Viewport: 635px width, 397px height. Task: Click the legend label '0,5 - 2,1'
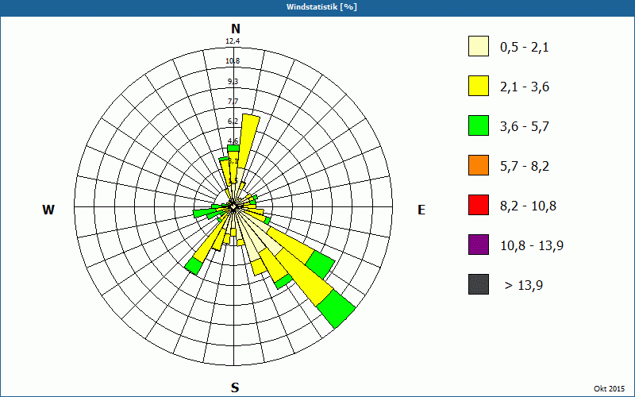525,48
